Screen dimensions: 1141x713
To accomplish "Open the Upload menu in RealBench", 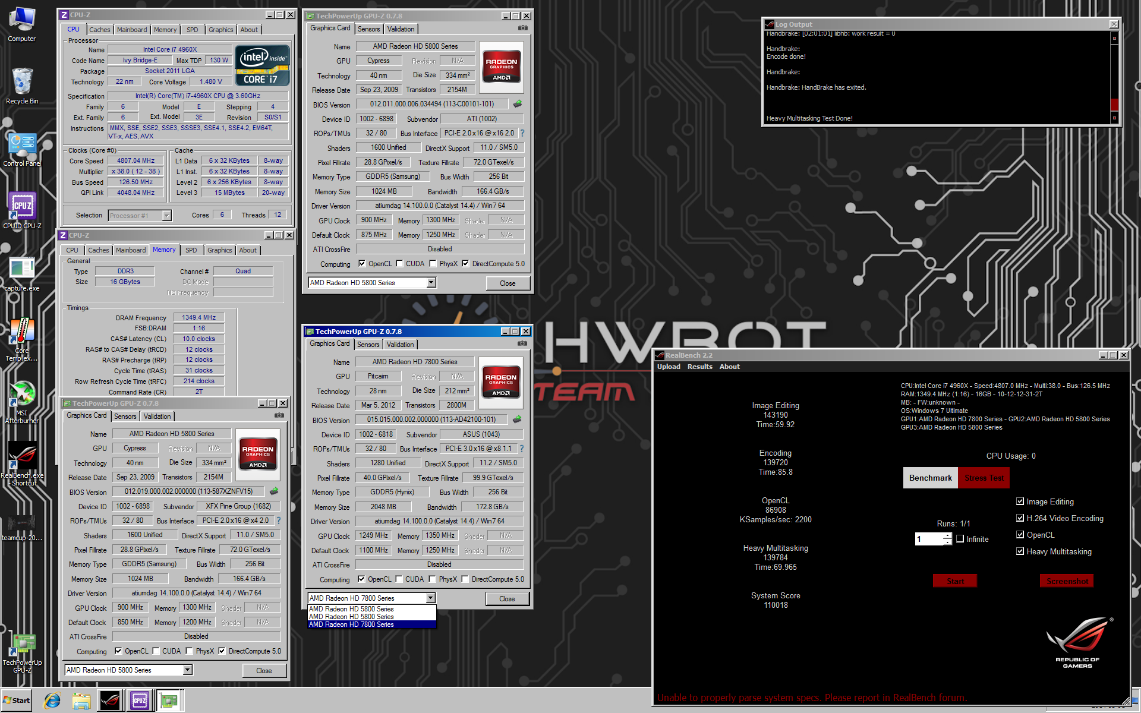I will coord(669,367).
